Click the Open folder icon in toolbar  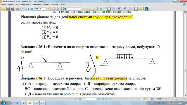pos(4,9)
